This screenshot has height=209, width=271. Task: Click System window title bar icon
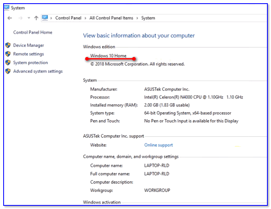[x=7, y=8]
